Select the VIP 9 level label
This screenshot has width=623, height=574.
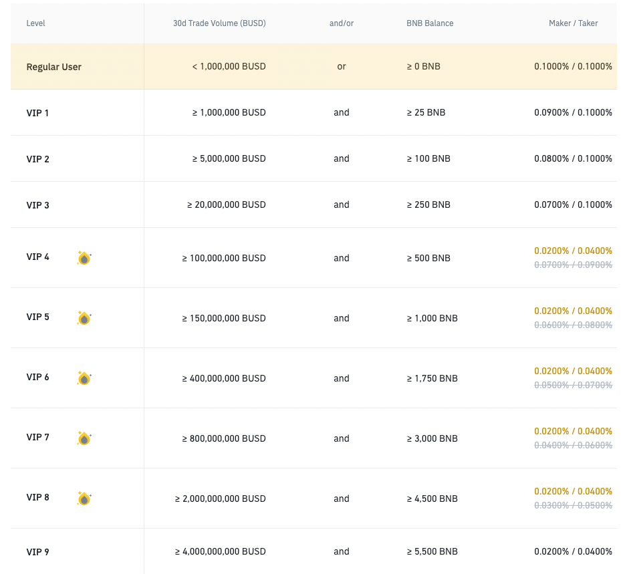[37, 552]
